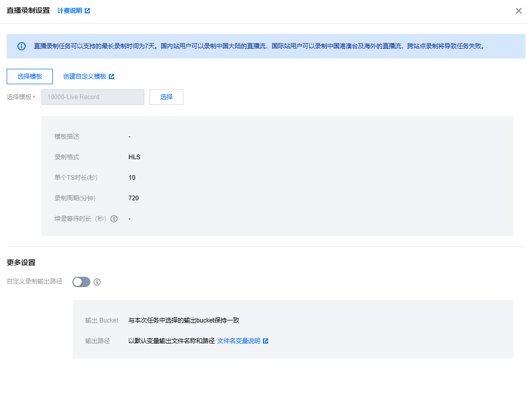Click external-link icon beside 文件名变量说明
This screenshot has width=527, height=398.
tap(266, 341)
